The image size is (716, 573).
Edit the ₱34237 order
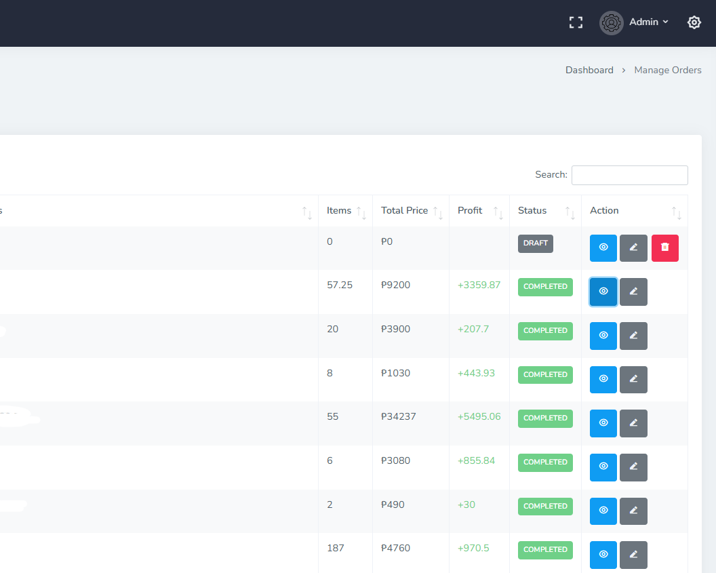633,423
